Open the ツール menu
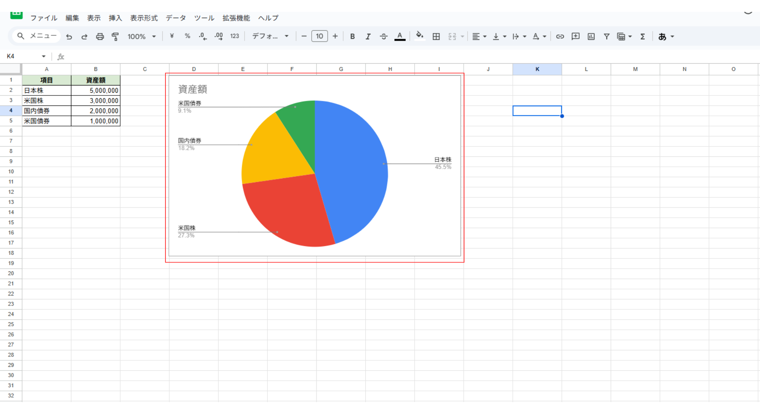Screen dimensions: 760x414 204,18
